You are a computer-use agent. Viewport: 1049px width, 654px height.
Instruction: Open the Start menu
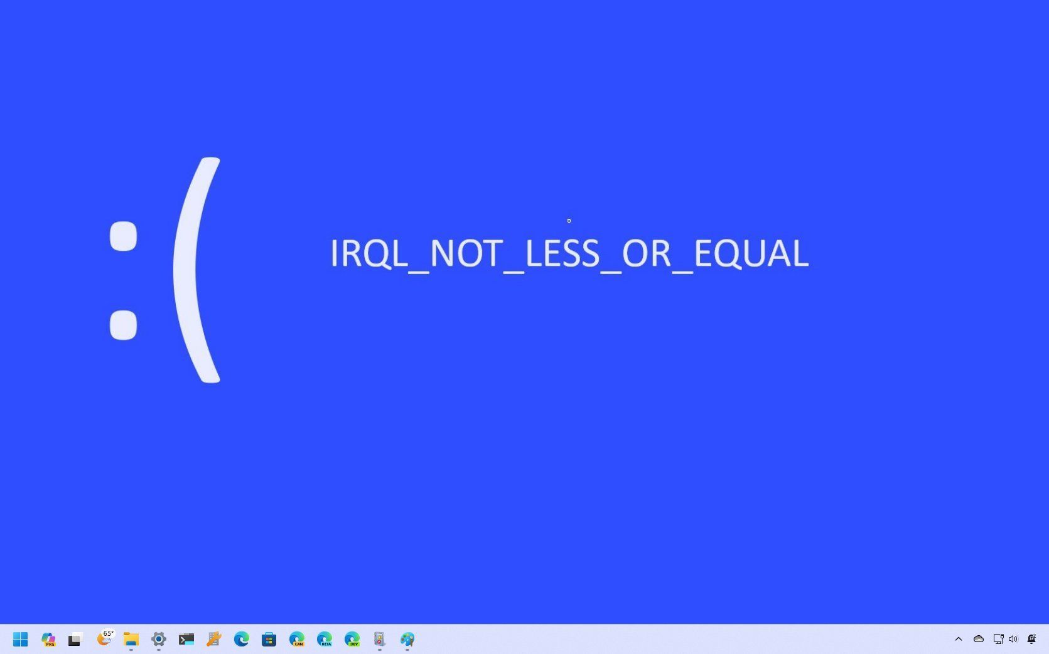click(x=20, y=639)
